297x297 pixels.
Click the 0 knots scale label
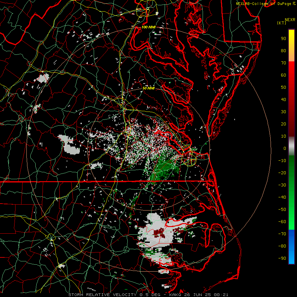[285, 148]
